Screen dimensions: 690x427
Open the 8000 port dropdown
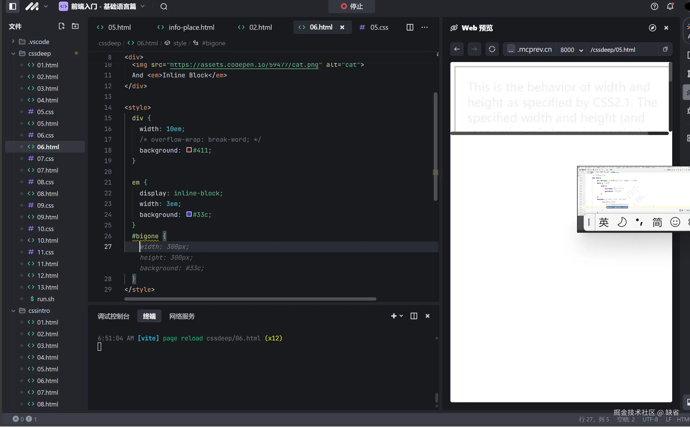click(571, 50)
